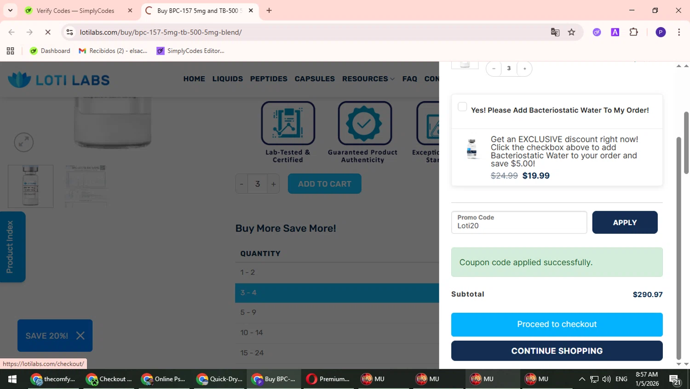
Task: Stop loading the page
Action: click(47, 32)
